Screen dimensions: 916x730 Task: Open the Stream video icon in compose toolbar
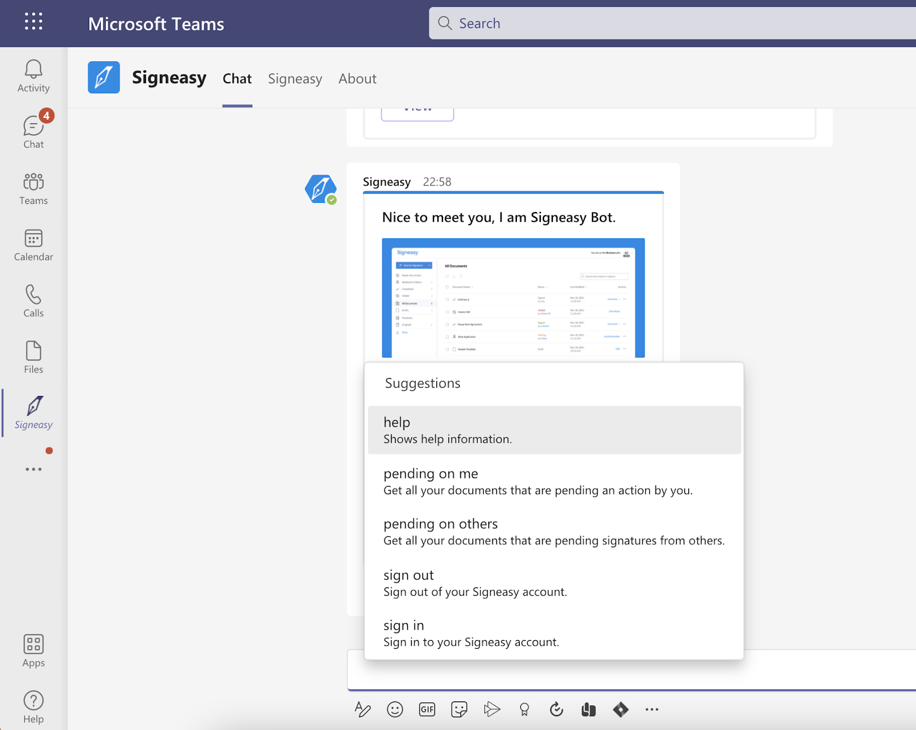coord(492,709)
